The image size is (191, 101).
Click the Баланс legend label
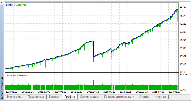[10, 5]
